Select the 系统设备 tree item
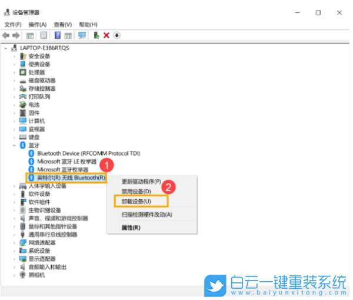 [x=39, y=251]
